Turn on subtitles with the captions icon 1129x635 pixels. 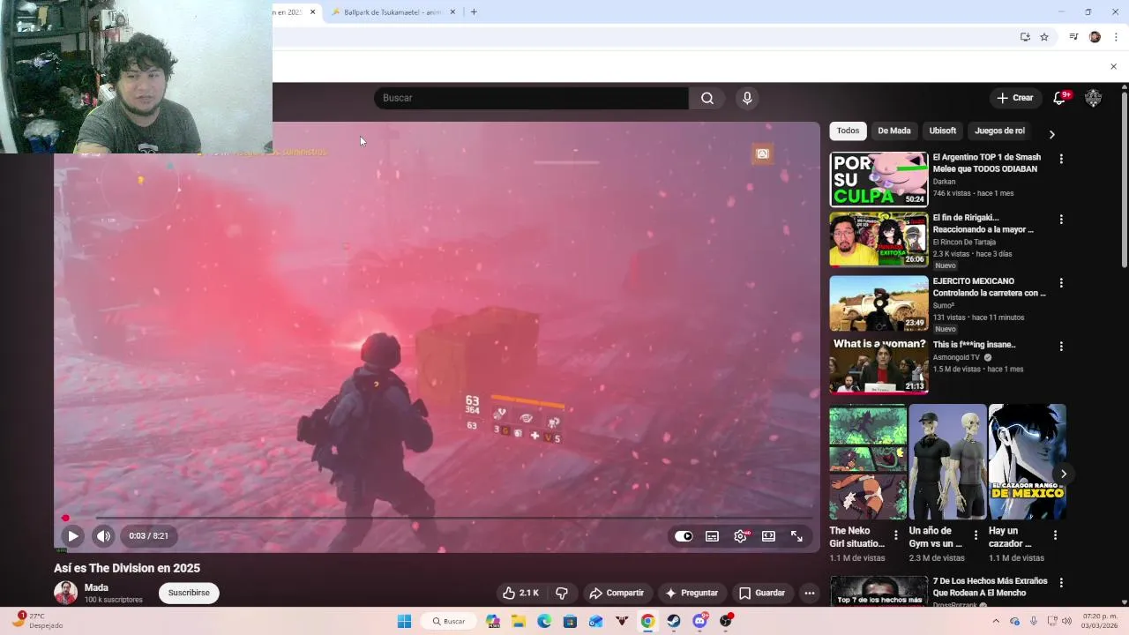(712, 536)
